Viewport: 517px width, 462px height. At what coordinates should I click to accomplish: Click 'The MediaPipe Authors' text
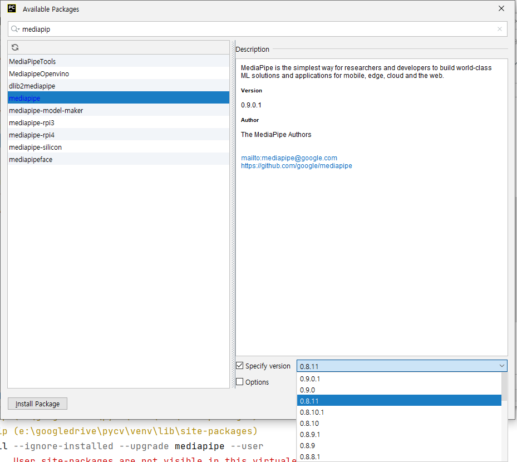[276, 135]
